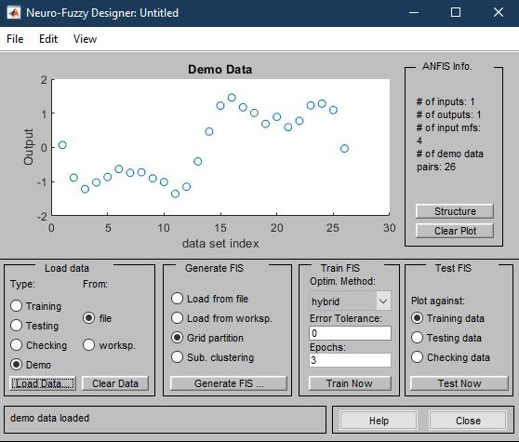Click the Clear Plot button
This screenshot has height=442, width=519.
(x=455, y=231)
